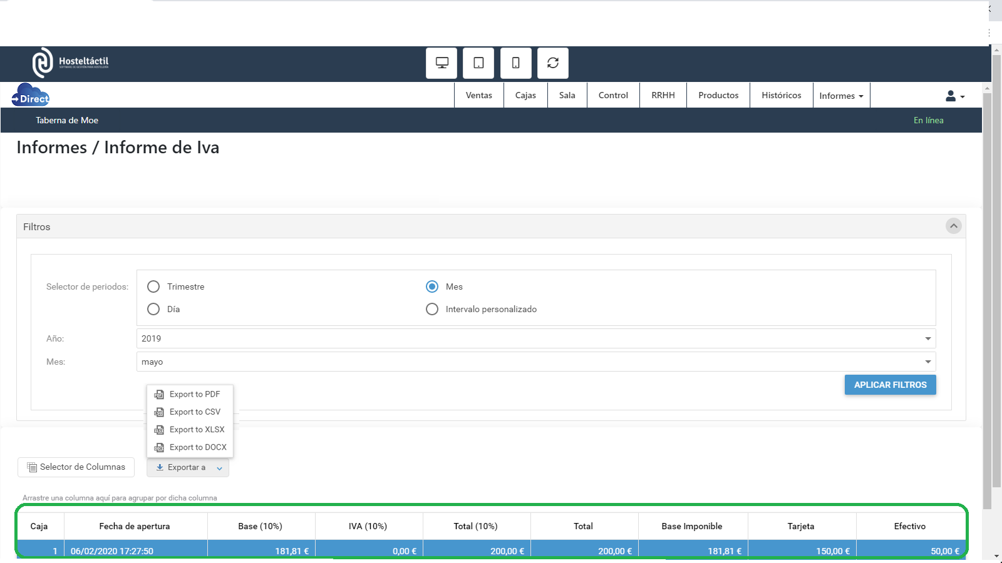Open the Año dropdown showing 2019
The height and width of the screenshot is (563, 1002).
(x=535, y=338)
